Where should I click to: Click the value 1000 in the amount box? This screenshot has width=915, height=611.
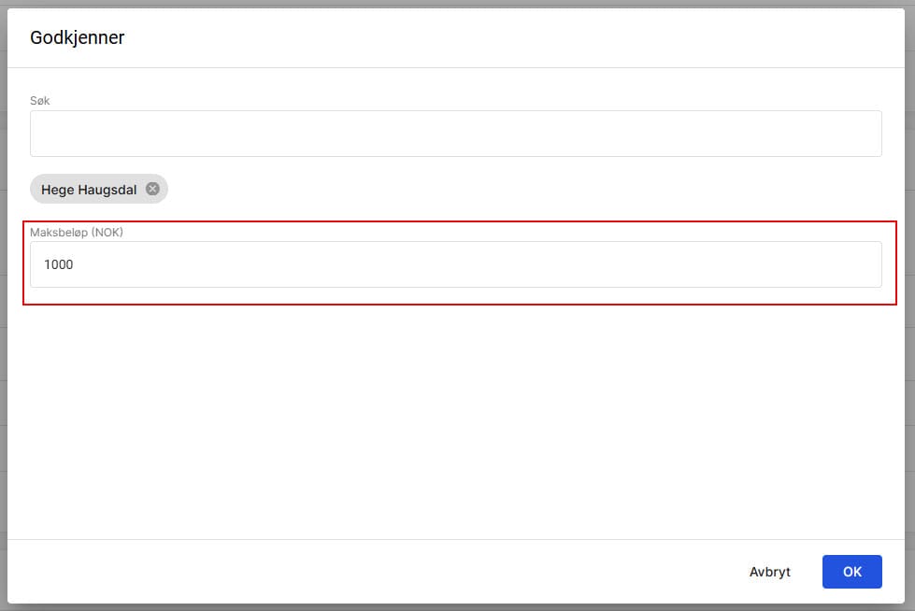coord(59,264)
